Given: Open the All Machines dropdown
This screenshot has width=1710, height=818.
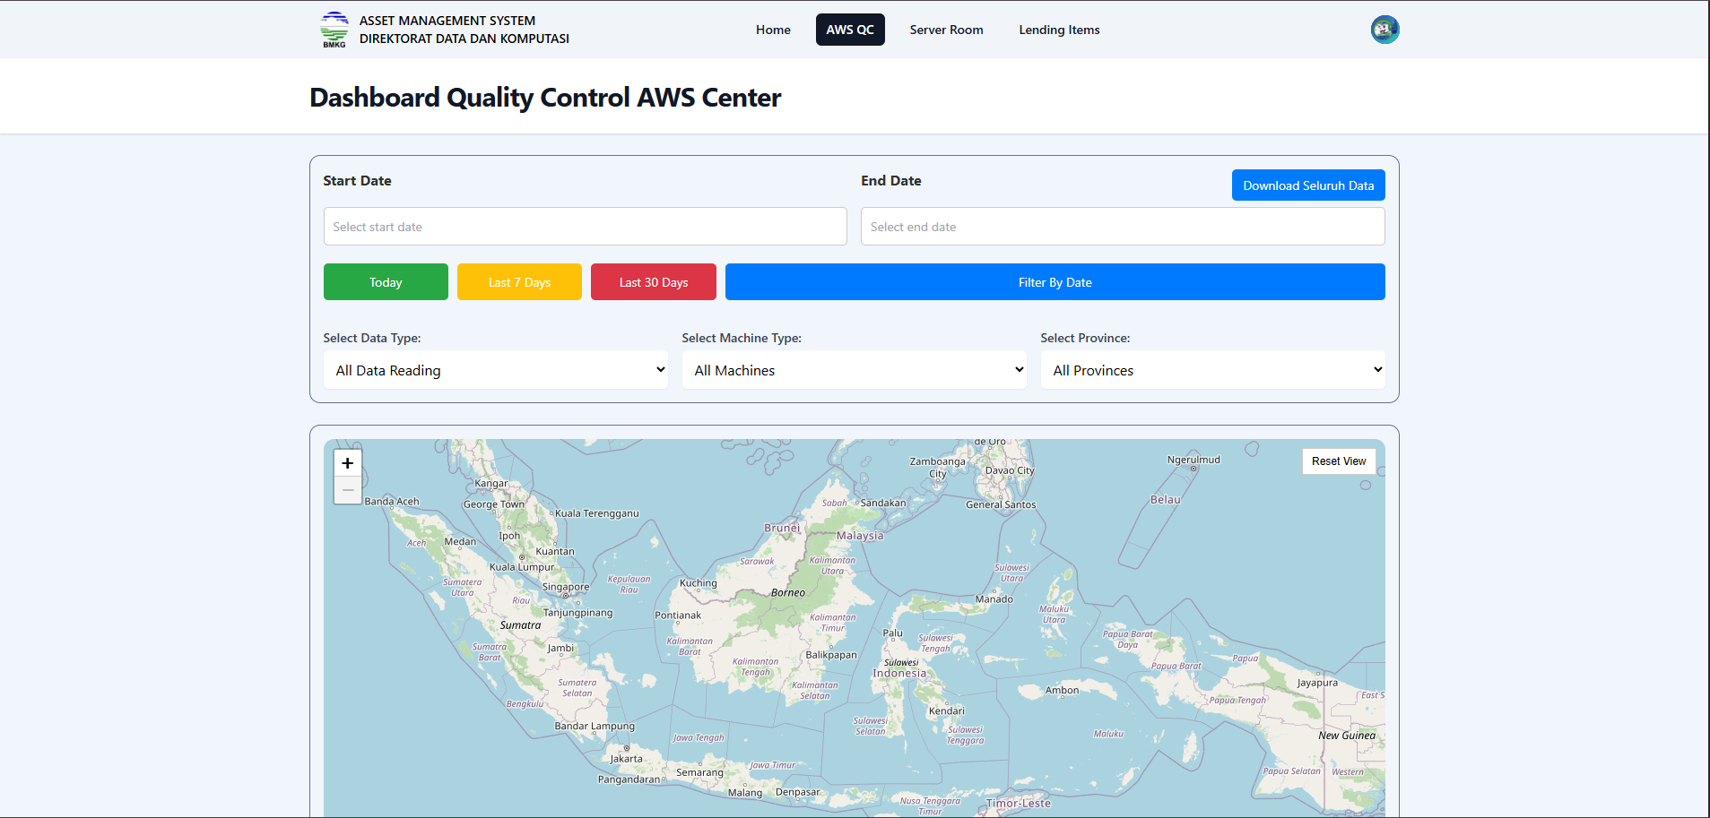Looking at the screenshot, I should [x=854, y=369].
